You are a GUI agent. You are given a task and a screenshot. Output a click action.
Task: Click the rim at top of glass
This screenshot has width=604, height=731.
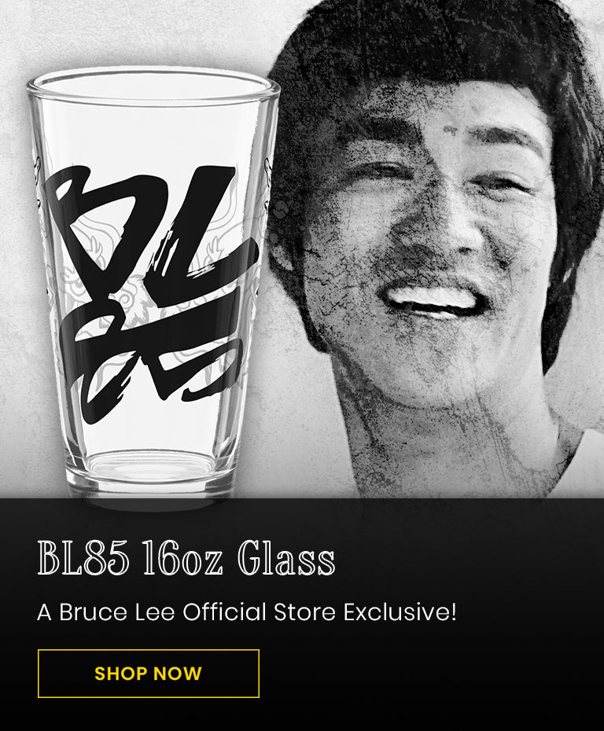[153, 86]
